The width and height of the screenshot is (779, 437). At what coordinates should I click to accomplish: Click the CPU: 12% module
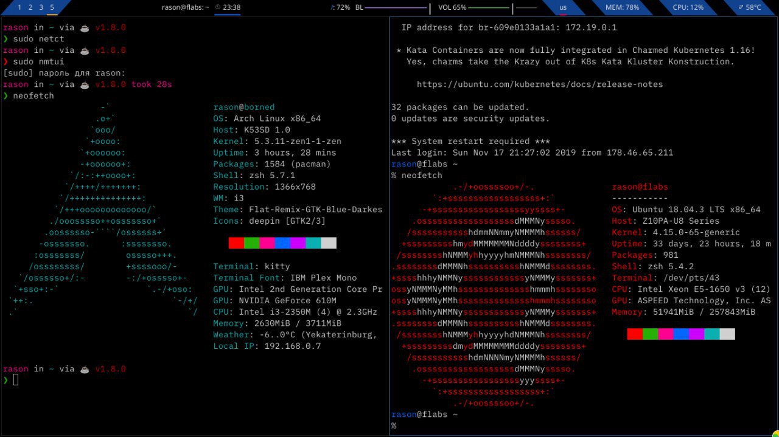tap(688, 7)
